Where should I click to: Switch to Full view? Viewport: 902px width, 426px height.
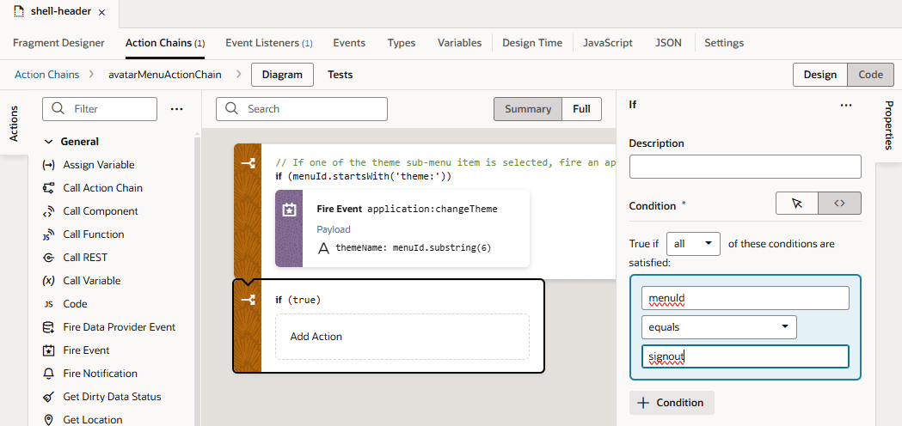[581, 109]
